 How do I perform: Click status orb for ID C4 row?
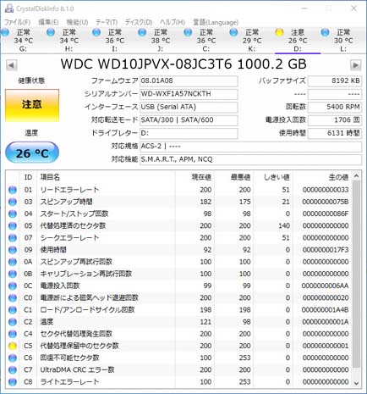click(x=13, y=334)
